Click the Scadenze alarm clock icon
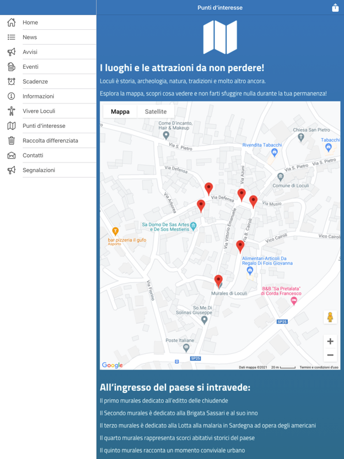Screen dimensions: 344x459 click(x=11, y=81)
